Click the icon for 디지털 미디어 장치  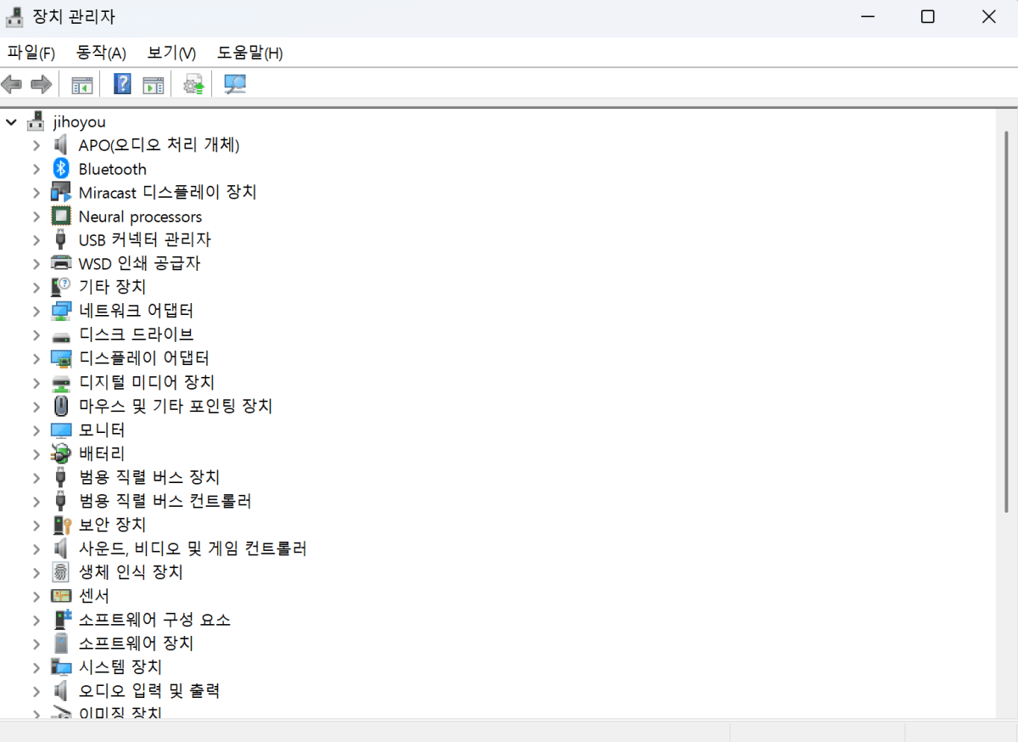(x=61, y=382)
